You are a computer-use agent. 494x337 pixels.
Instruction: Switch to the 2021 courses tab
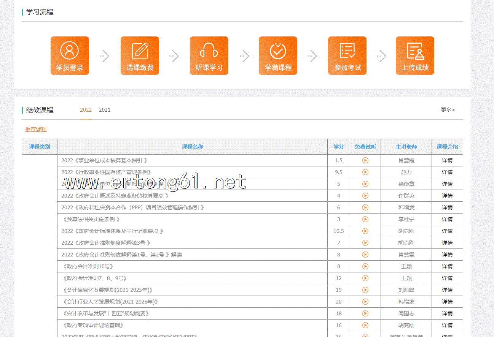coord(105,110)
